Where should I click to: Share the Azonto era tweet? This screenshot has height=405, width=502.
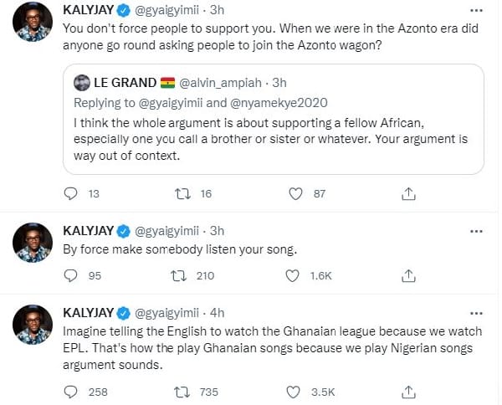(x=408, y=194)
